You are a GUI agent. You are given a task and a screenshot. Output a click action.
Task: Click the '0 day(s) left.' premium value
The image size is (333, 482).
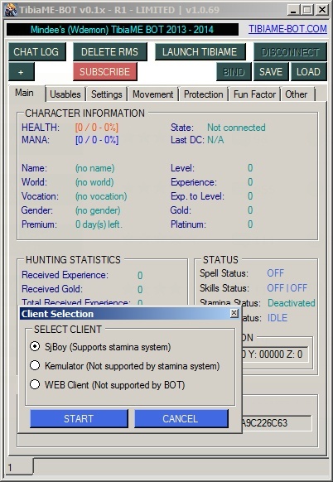tap(99, 224)
